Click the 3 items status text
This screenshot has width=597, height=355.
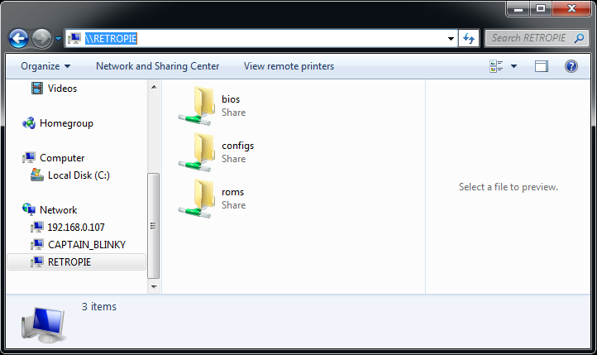point(99,307)
